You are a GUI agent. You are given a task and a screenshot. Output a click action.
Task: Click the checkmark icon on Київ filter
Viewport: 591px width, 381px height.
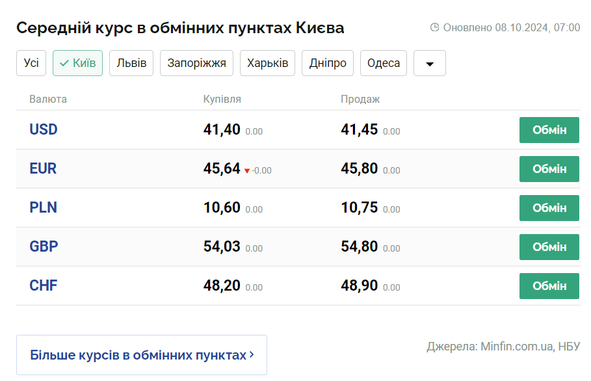click(64, 63)
